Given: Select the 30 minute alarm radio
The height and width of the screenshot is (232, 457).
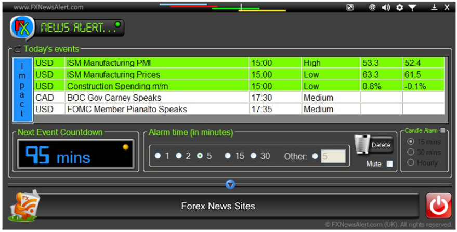Looking at the screenshot, I should point(254,156).
